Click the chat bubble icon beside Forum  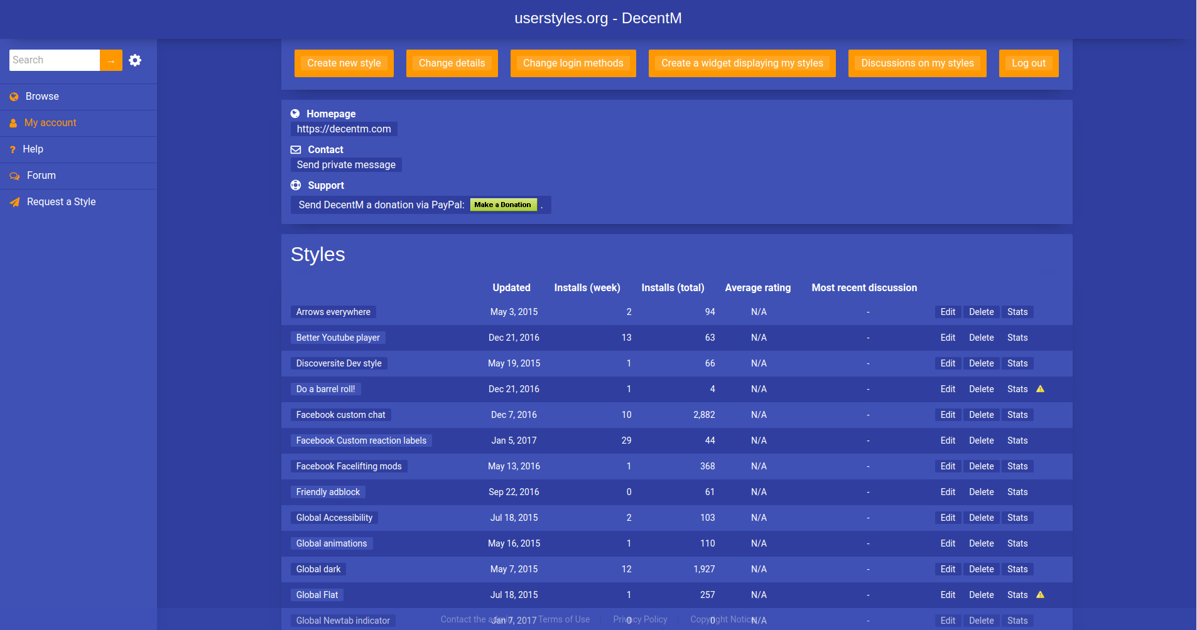point(14,176)
